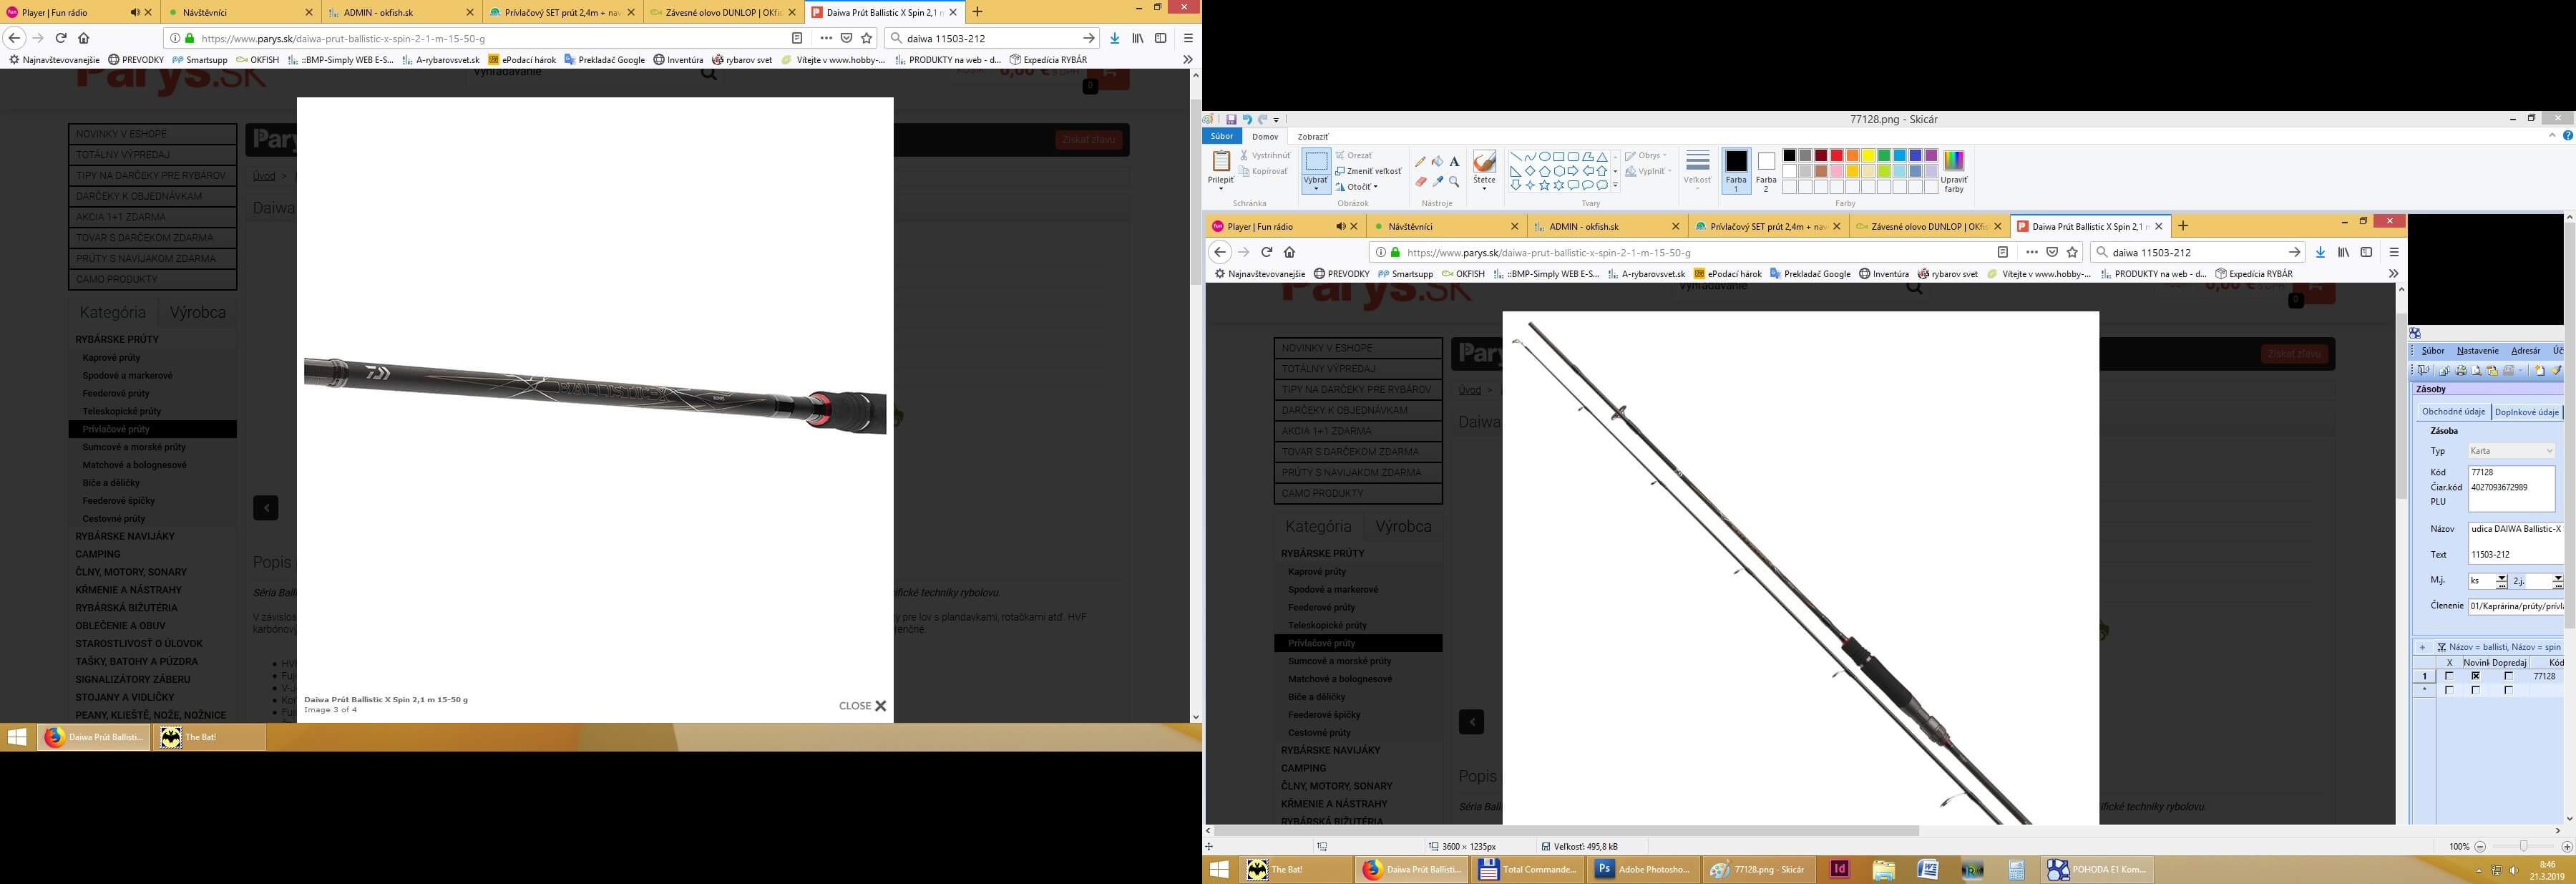This screenshot has height=884, width=2576.
Task: Click Zmeniť veľkosť resize button
Action: pyautogui.click(x=1369, y=171)
